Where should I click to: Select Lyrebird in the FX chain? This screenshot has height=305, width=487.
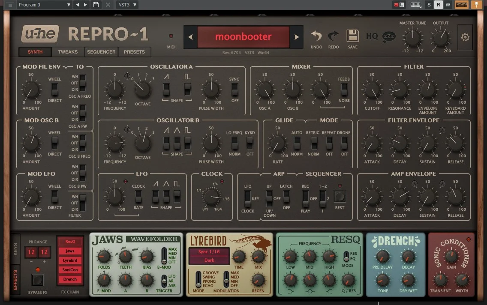(x=70, y=260)
